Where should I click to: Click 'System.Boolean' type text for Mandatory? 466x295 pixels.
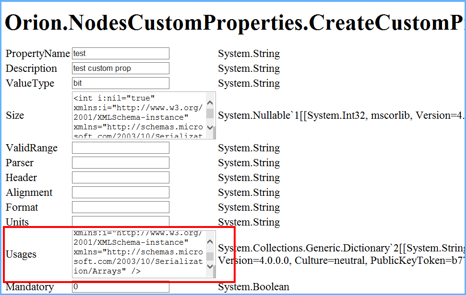point(253,287)
